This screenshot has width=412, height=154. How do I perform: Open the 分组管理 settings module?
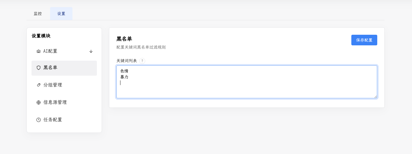[x=64, y=85]
